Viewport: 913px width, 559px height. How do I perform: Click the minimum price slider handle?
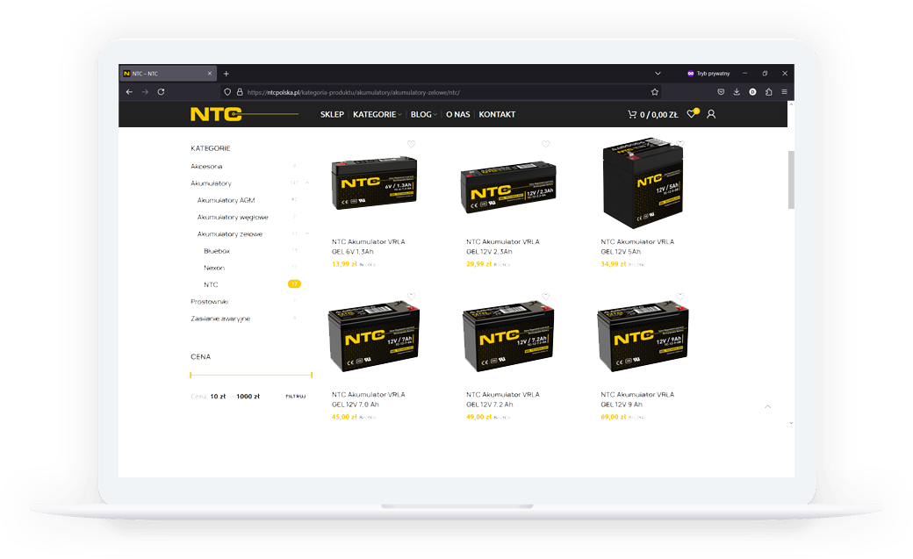point(191,375)
